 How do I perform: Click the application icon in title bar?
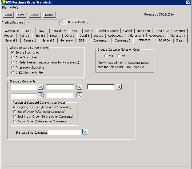pos(3,2)
